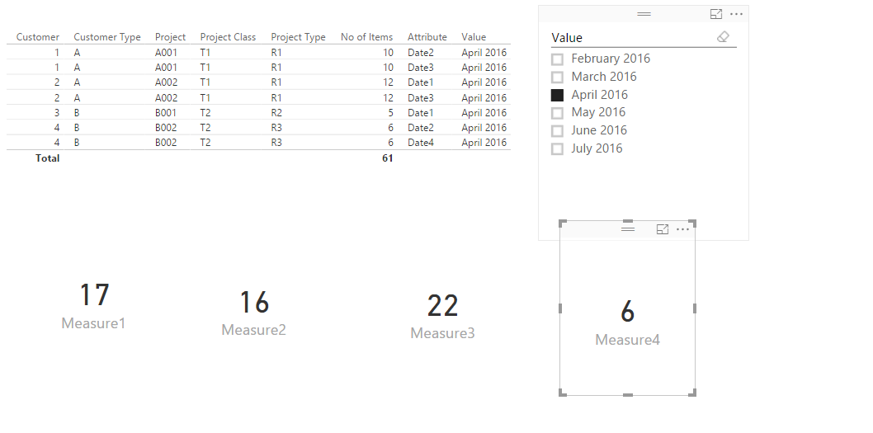Open more options ellipsis on Value slicer
The height and width of the screenshot is (433, 873).
pyautogui.click(x=736, y=15)
